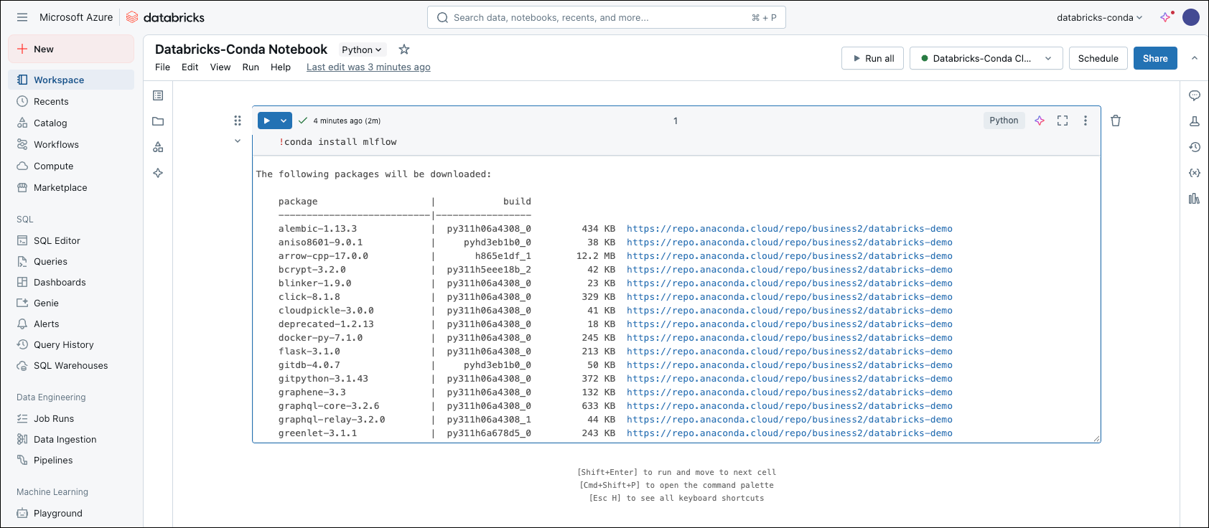
Task: Click the New button
Action: 71,49
